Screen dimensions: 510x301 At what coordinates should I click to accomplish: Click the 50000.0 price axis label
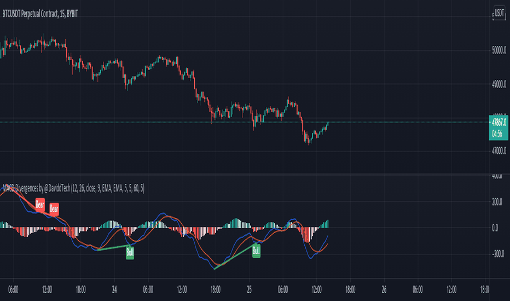tap(499, 50)
